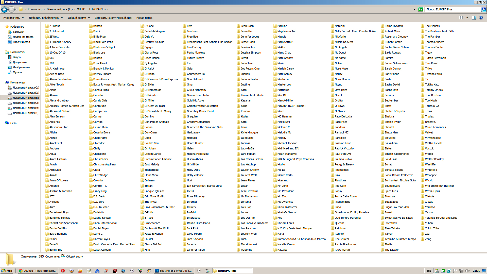Click the blue search magnifier button

coord(484,9)
